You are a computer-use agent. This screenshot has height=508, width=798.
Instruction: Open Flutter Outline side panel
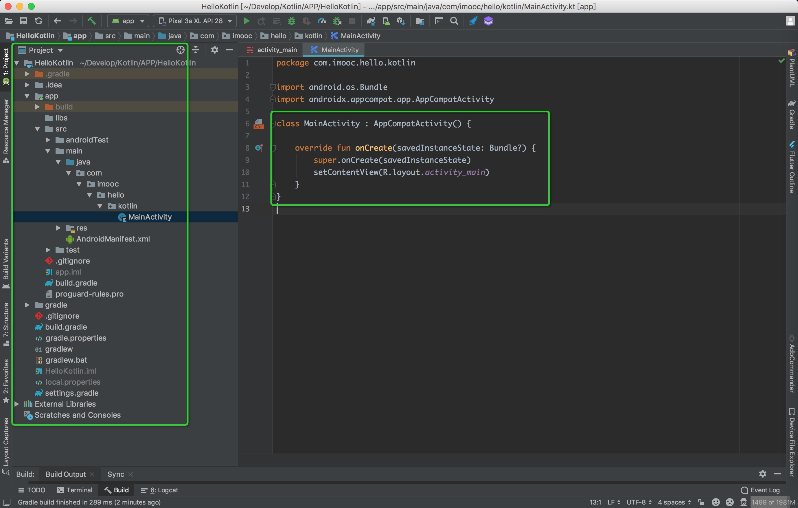pos(792,167)
